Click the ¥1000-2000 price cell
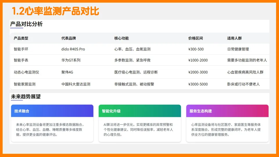 (198, 60)
